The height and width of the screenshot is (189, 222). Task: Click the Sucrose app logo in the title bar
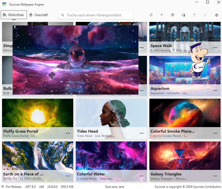4,4
